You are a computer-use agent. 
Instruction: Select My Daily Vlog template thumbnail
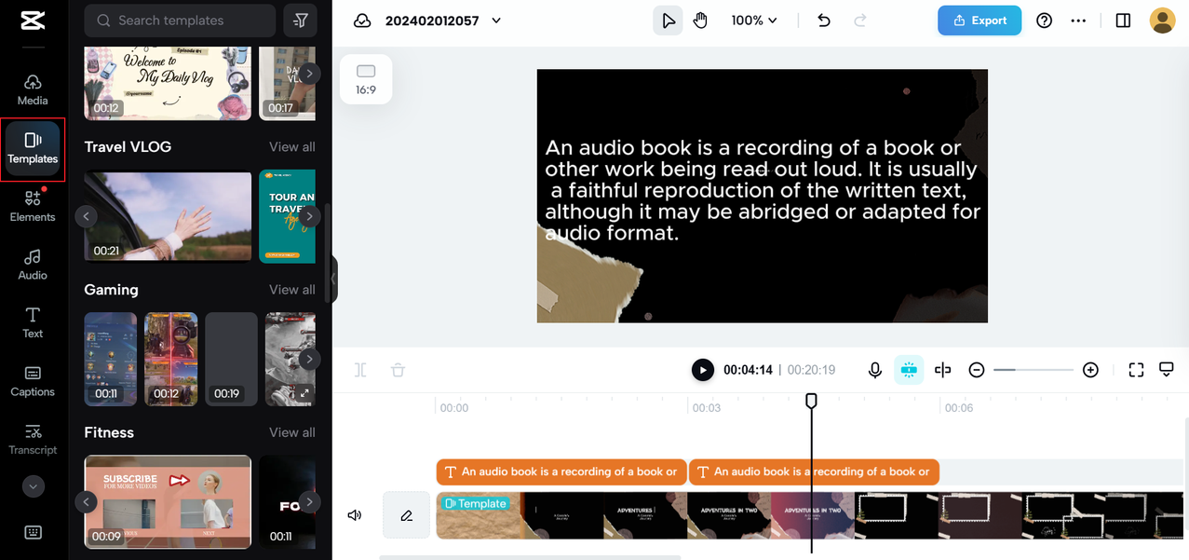[168, 84]
